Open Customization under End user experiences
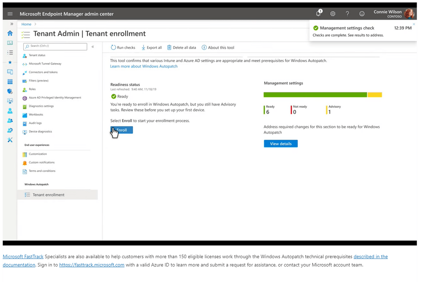 tap(38, 154)
